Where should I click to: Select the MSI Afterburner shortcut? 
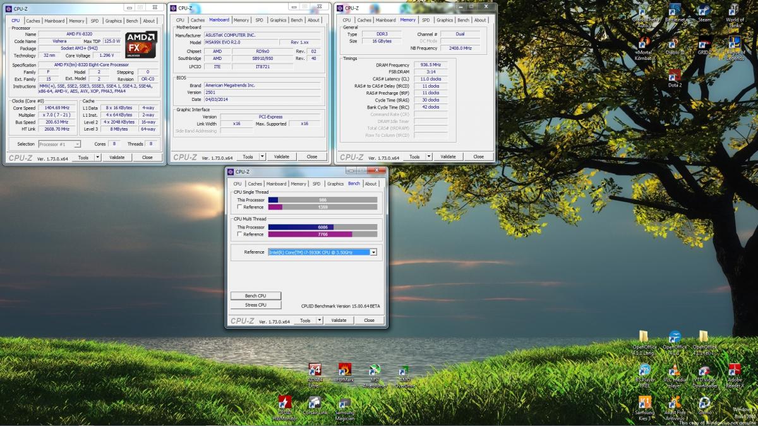pyautogui.click(x=375, y=375)
